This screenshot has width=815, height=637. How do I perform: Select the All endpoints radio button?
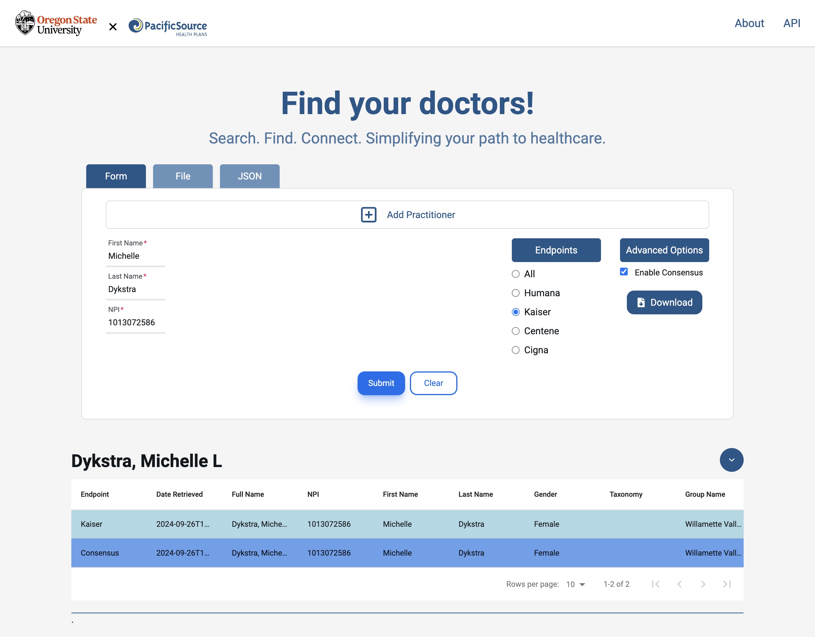click(x=515, y=274)
